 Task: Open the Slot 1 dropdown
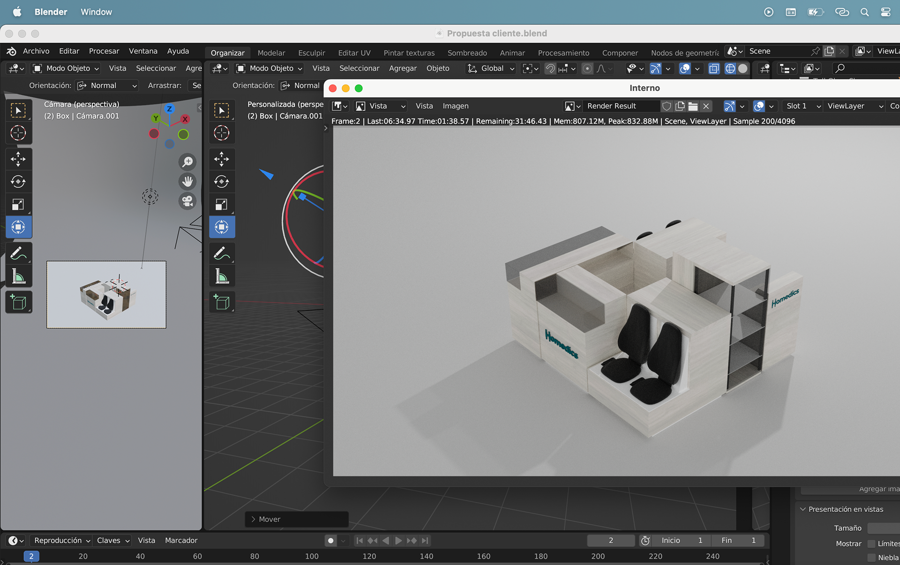coord(802,106)
